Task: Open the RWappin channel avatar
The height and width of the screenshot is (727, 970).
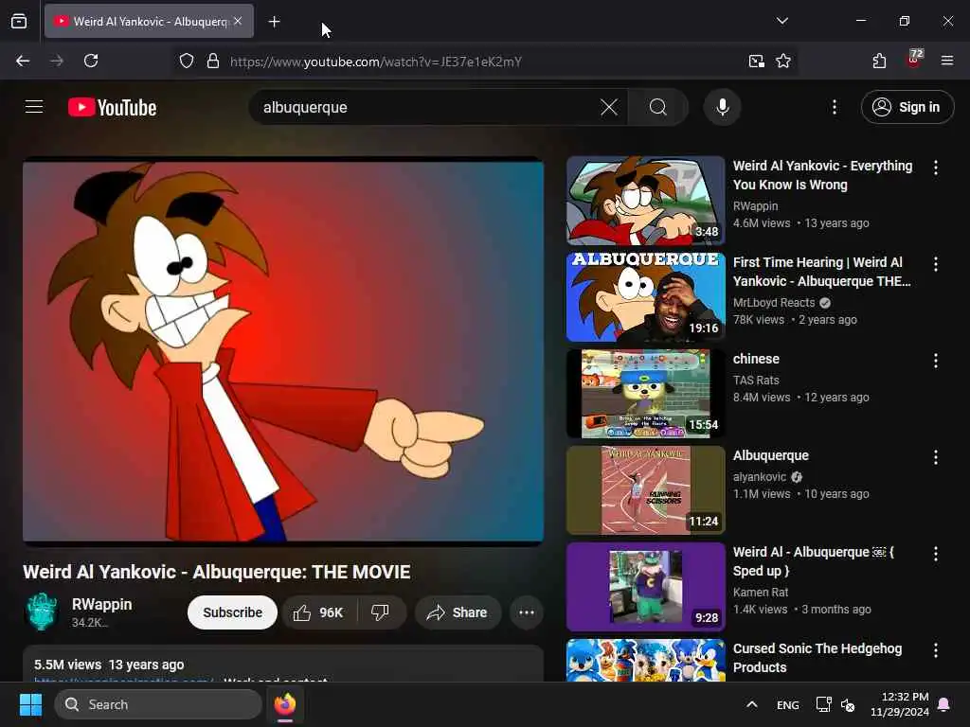Action: [x=42, y=612]
